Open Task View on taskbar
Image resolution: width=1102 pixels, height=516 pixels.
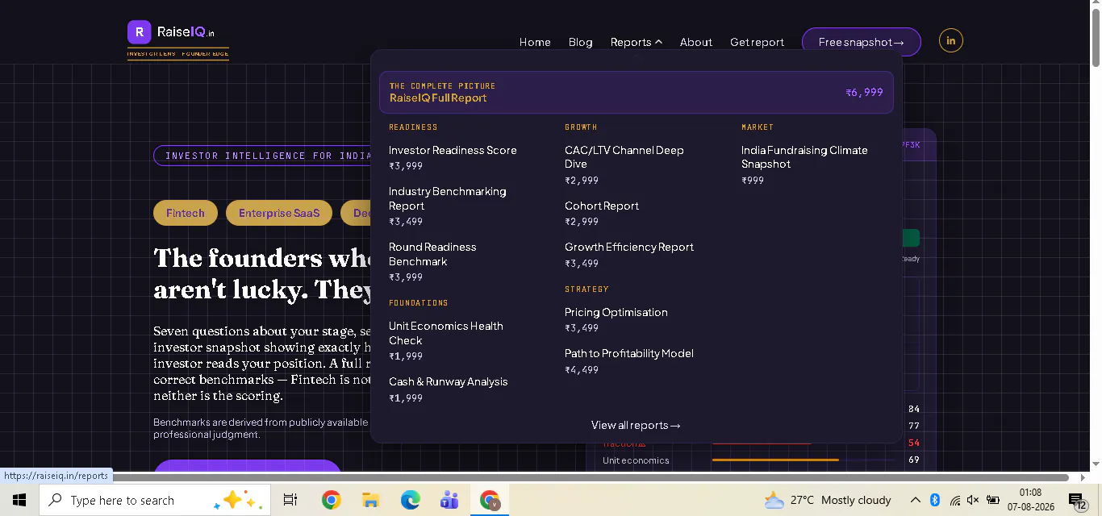tap(290, 500)
